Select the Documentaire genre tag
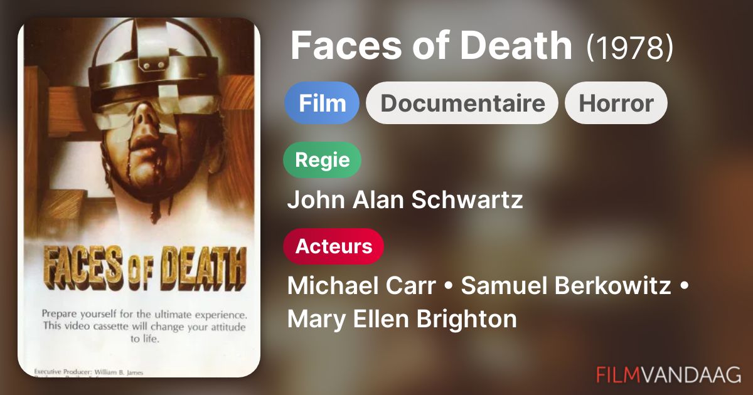Viewport: 753px width, 395px height. [x=462, y=103]
